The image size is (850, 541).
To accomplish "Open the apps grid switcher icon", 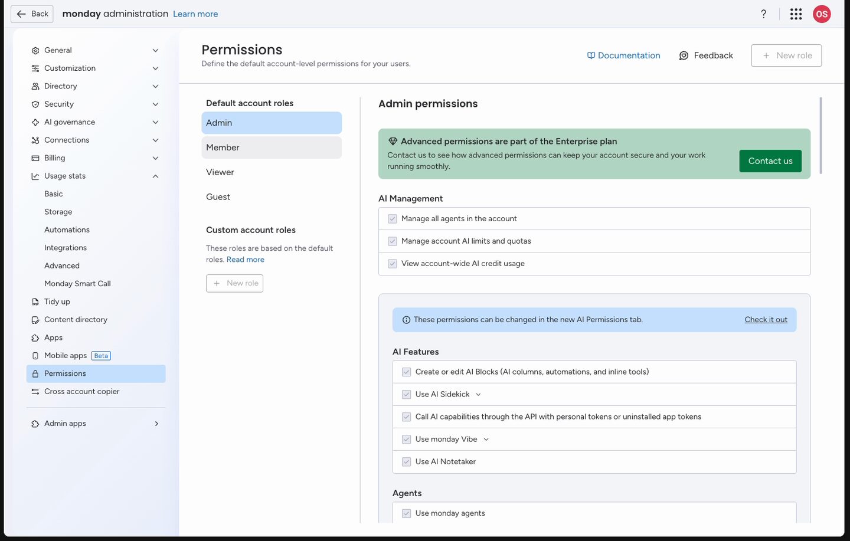I will (796, 14).
